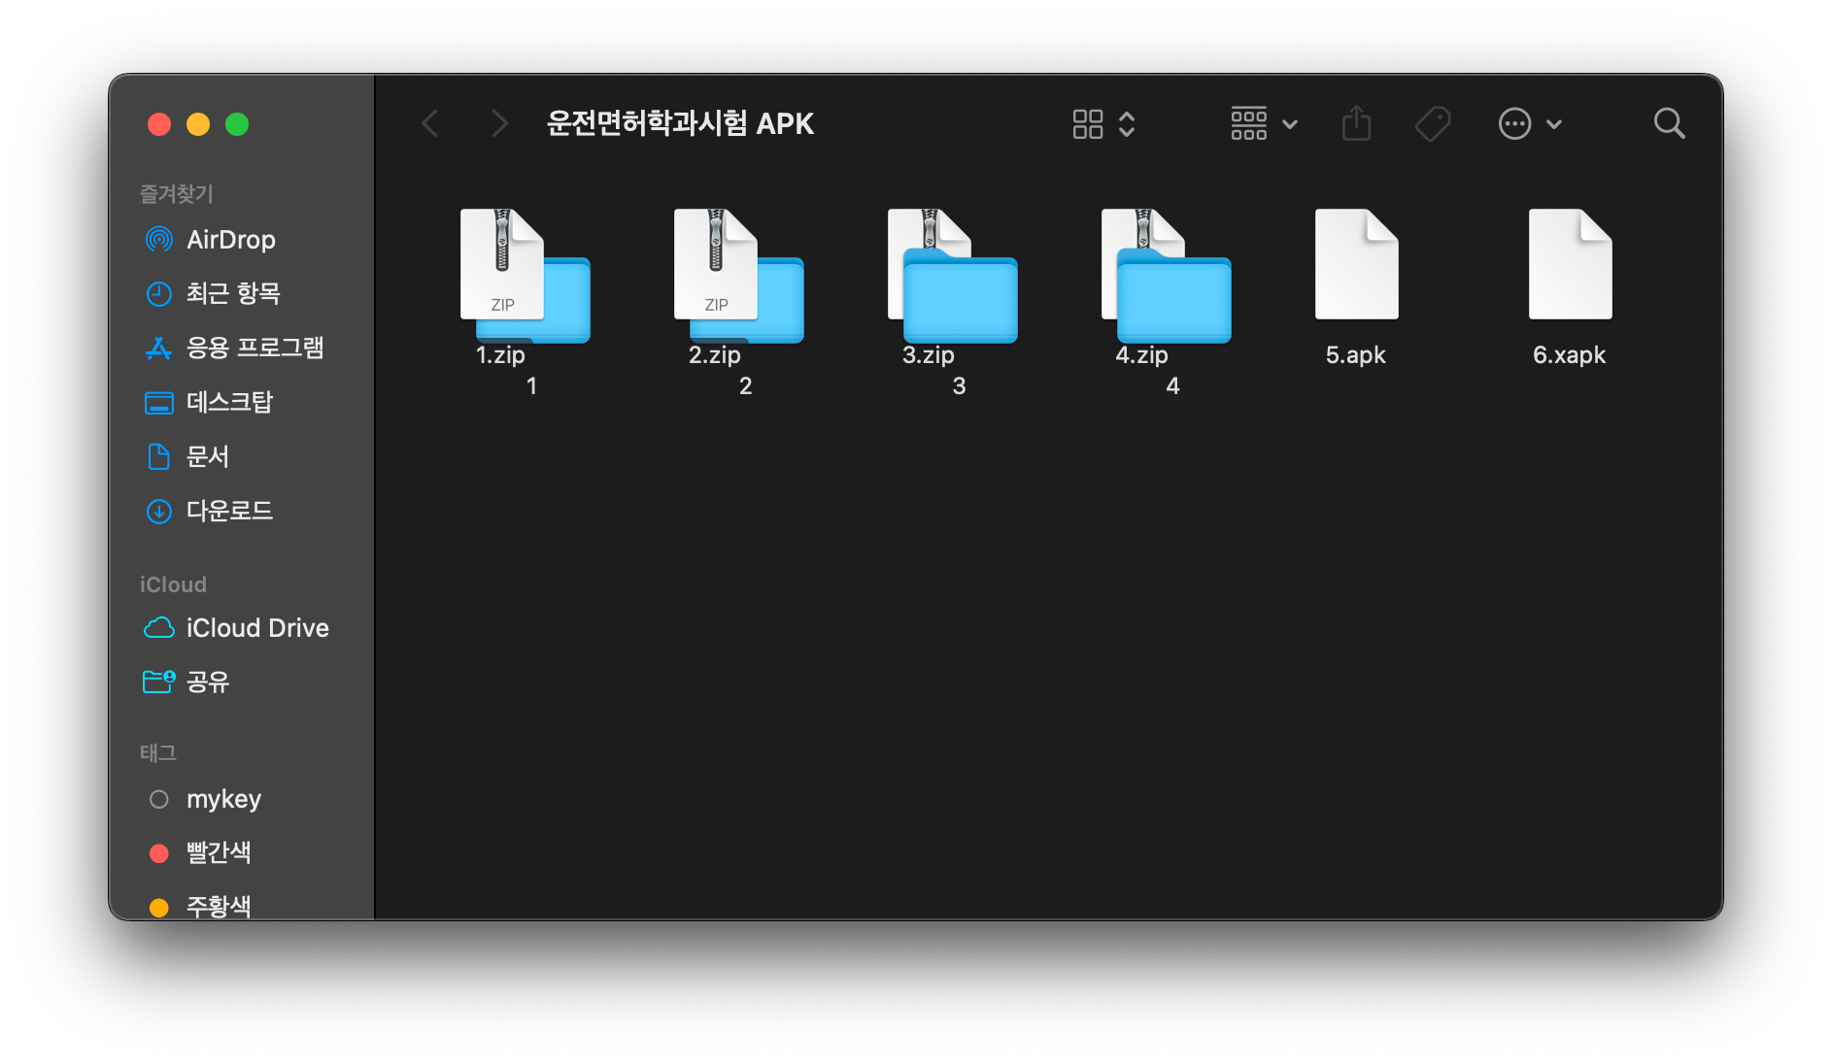Open 최근 항목 in the sidebar

pyautogui.click(x=233, y=293)
